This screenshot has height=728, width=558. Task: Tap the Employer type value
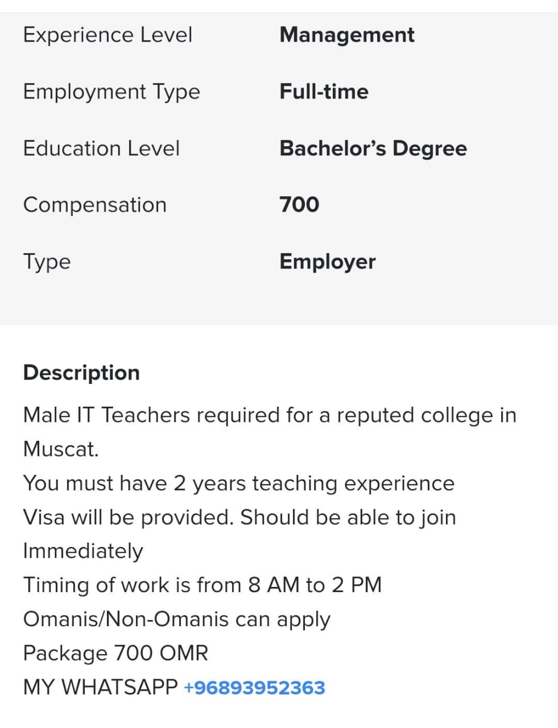tap(328, 262)
